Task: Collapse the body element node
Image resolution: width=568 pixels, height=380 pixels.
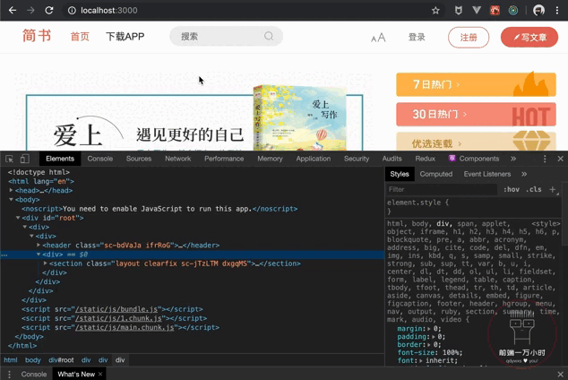Action: [12, 199]
